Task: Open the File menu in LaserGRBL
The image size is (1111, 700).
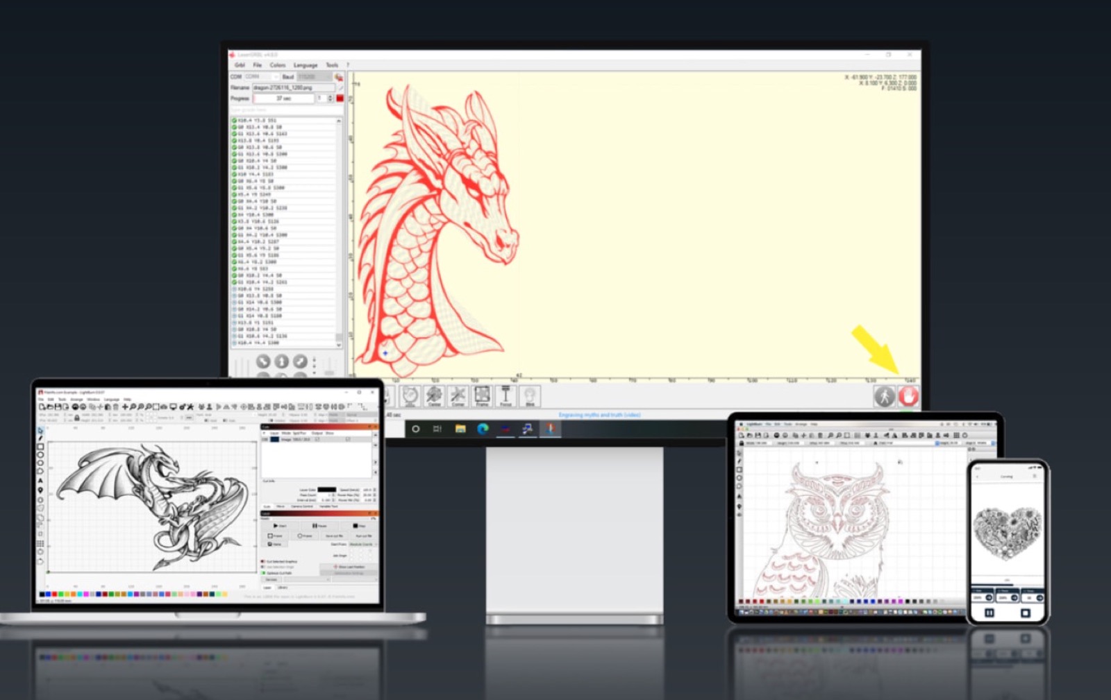Action: click(258, 65)
